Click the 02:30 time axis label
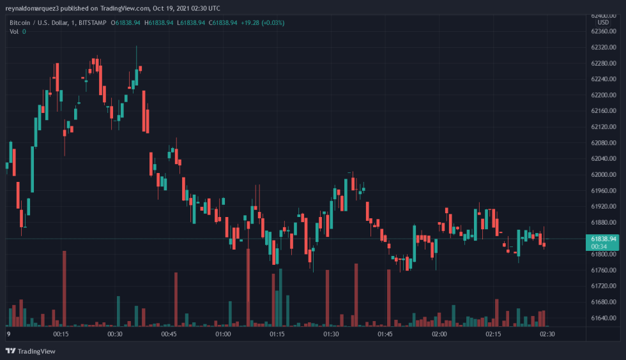626x360 pixels. 547,334
